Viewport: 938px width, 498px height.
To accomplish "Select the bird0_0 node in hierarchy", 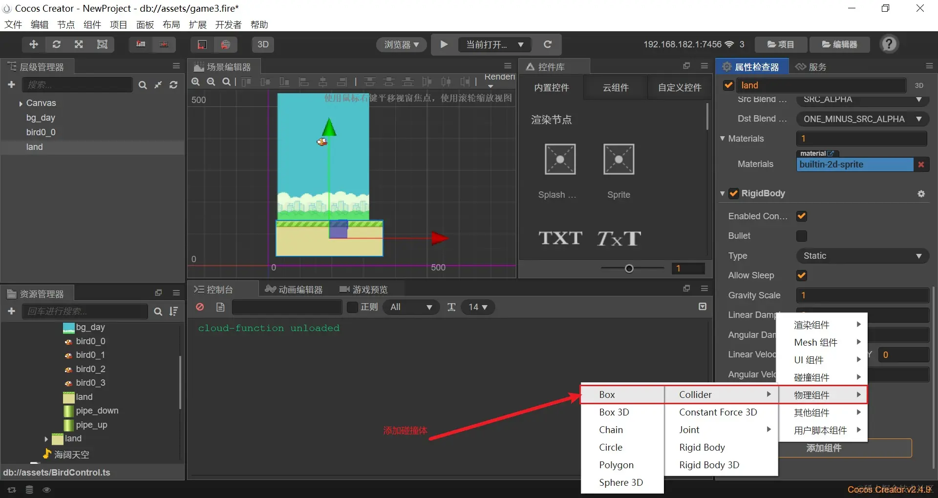I will 41,132.
